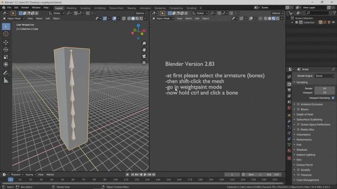The height and width of the screenshot is (189, 337).
Task: Select the Measure ruler tool
Action: (x=6, y=80)
